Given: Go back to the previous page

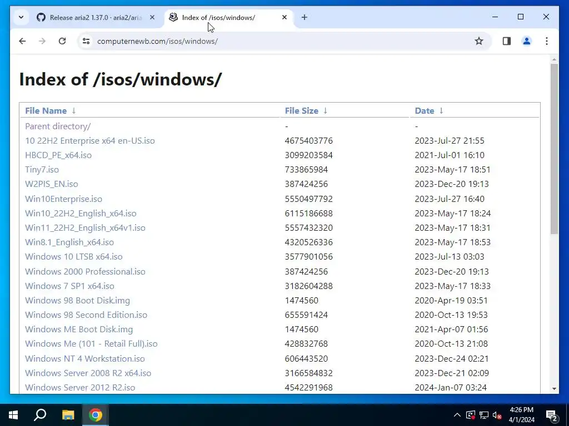Looking at the screenshot, I should (22, 41).
